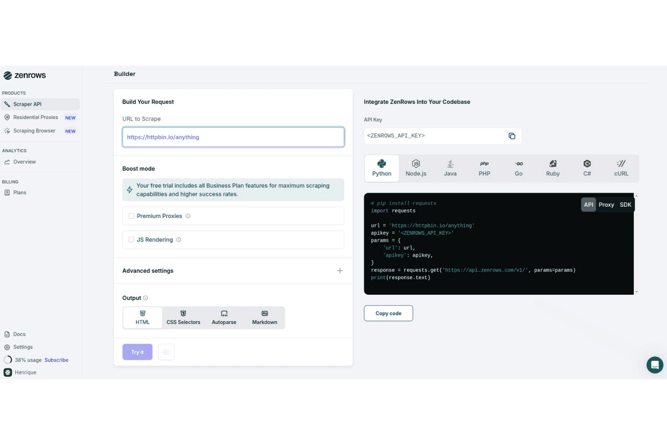The image size is (667, 445).
Task: Click the code panel vertical scrollbar
Action: (x=636, y=244)
